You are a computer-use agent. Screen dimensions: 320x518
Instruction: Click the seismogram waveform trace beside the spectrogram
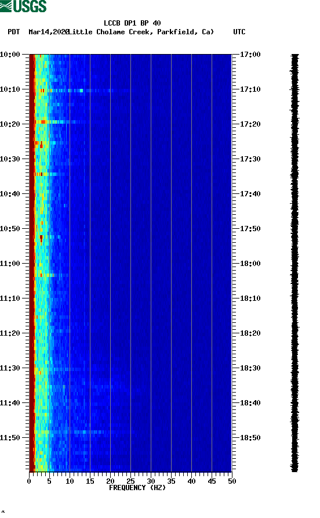point(295,263)
